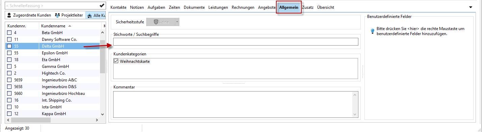The height and width of the screenshot is (132, 482).
Task: Click the shield icon in Sicherheitsstufe
Action: 156,22
